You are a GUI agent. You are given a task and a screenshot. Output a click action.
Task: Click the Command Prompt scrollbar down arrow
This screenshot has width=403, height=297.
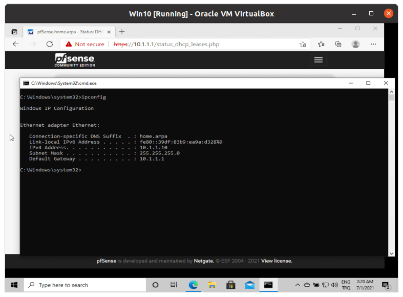pos(391,252)
